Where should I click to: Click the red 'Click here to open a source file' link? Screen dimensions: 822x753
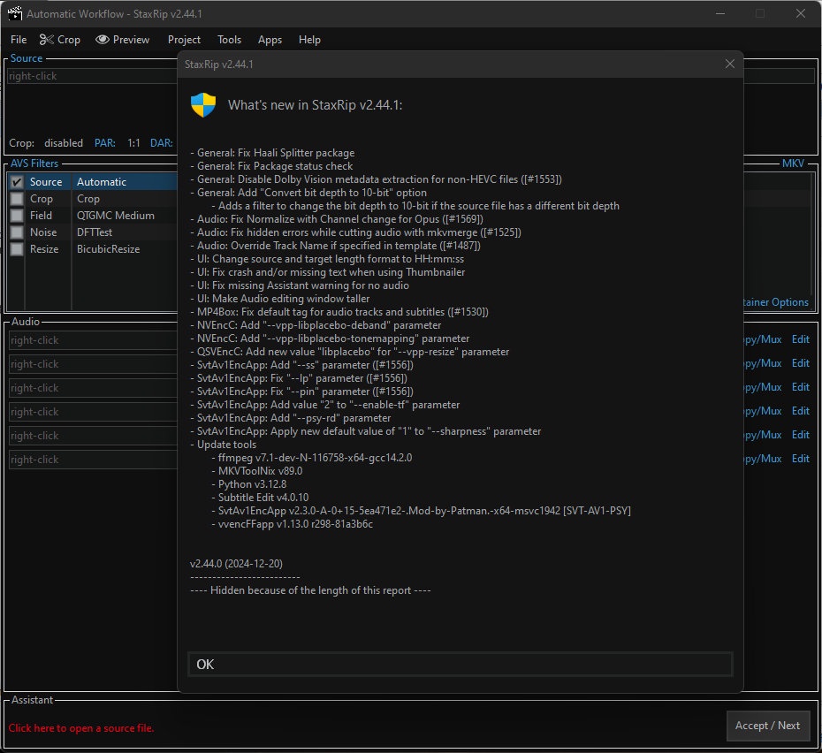coord(81,728)
